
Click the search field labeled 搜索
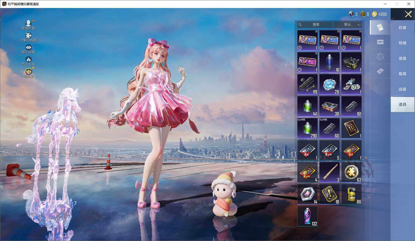click(x=315, y=25)
